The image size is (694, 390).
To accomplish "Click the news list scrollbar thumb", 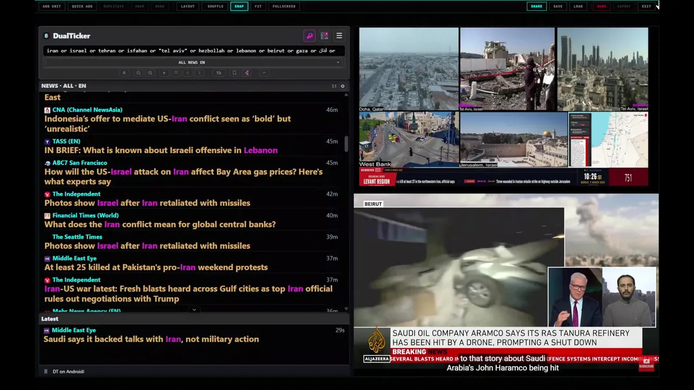I will [346, 144].
